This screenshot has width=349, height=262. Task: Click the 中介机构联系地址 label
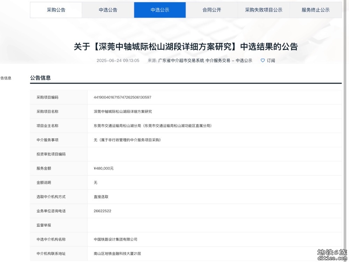pos(51,254)
